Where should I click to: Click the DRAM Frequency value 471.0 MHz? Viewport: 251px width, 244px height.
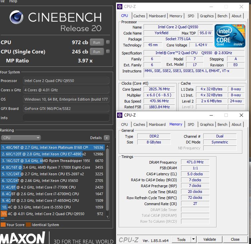[195, 162]
